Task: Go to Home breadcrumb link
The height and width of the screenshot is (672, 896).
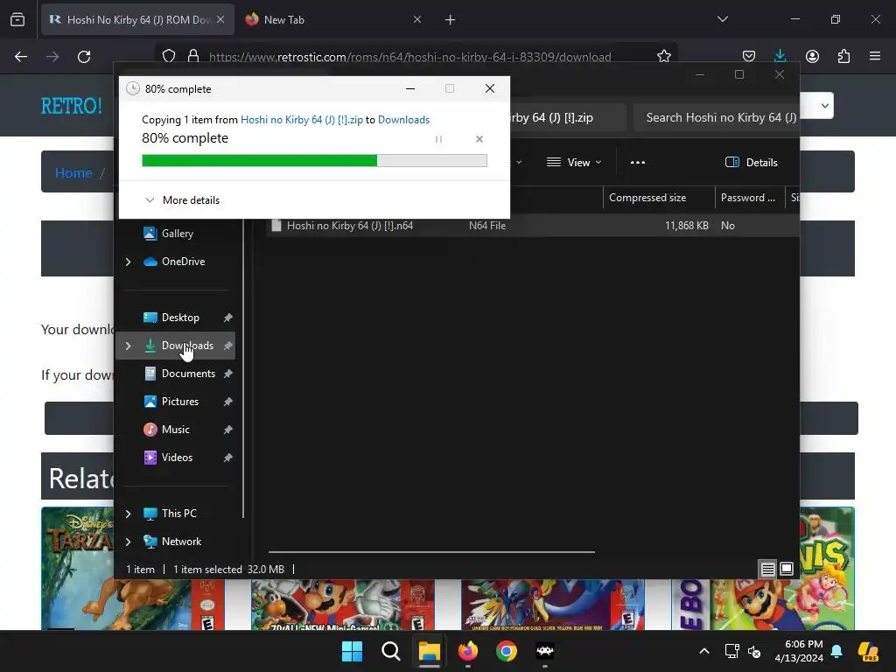Action: (73, 172)
